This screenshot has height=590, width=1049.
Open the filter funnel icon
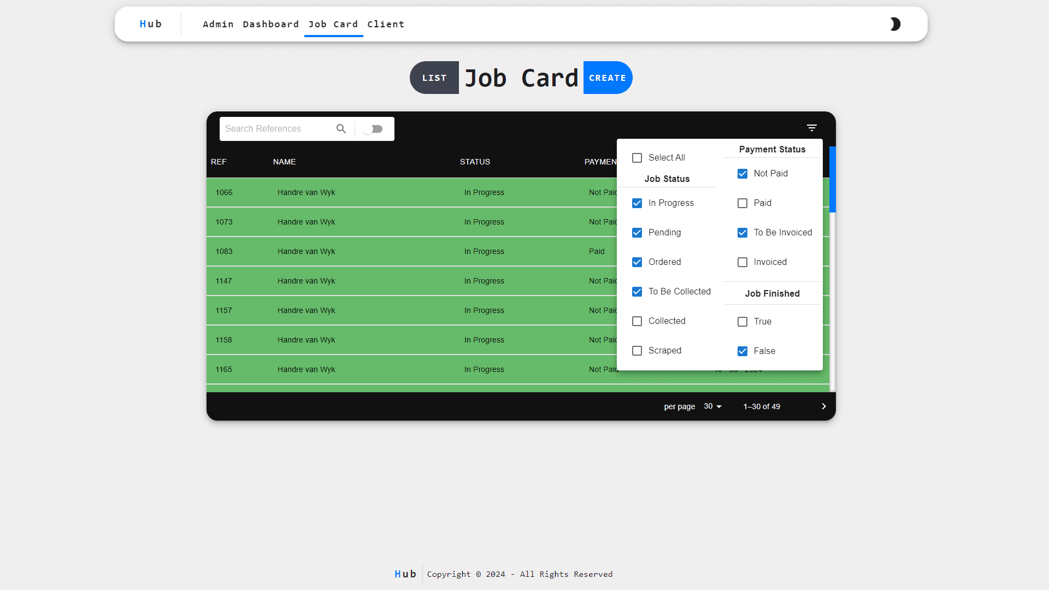click(x=812, y=127)
